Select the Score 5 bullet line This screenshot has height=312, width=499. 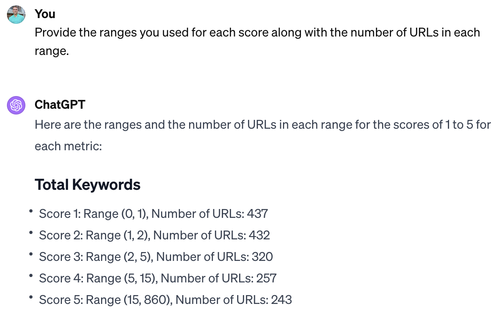click(x=165, y=300)
